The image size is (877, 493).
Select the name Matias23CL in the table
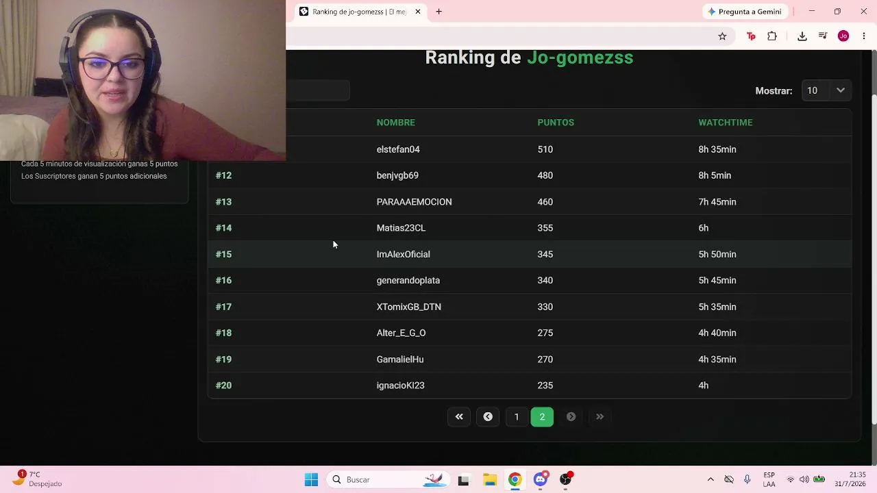click(401, 228)
